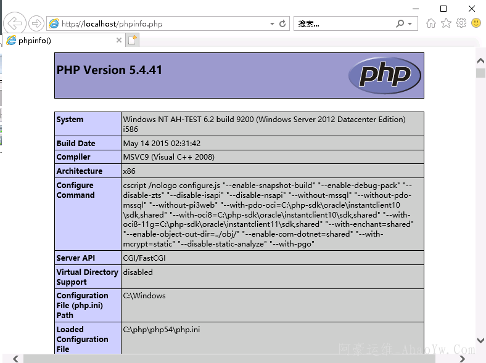Screen dimensions: 486x363
Task: Open the Home page icon
Action: [x=431, y=23]
